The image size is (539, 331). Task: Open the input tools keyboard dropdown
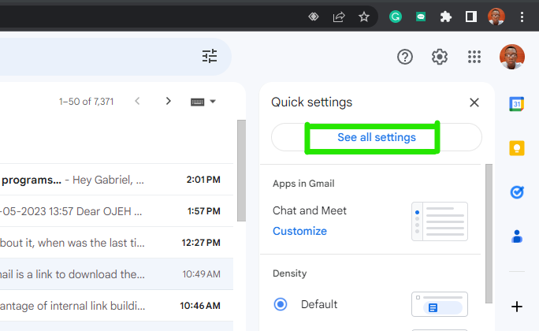203,102
